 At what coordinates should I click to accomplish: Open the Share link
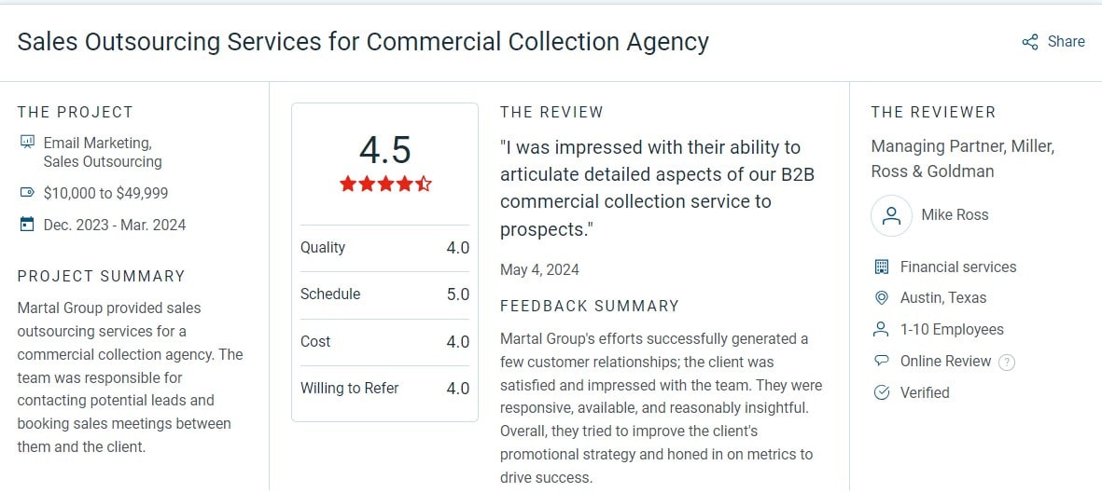[1053, 42]
